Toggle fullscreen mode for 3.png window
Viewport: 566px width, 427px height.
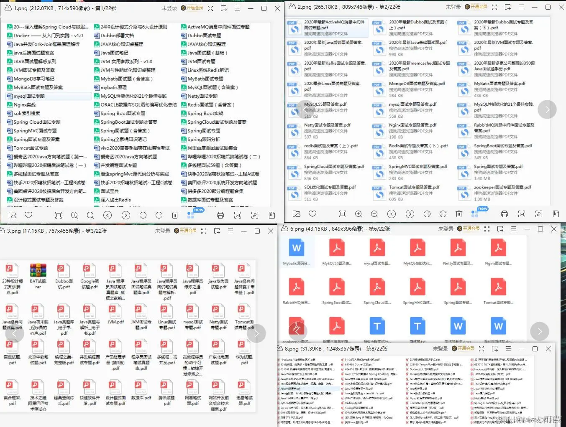point(204,230)
